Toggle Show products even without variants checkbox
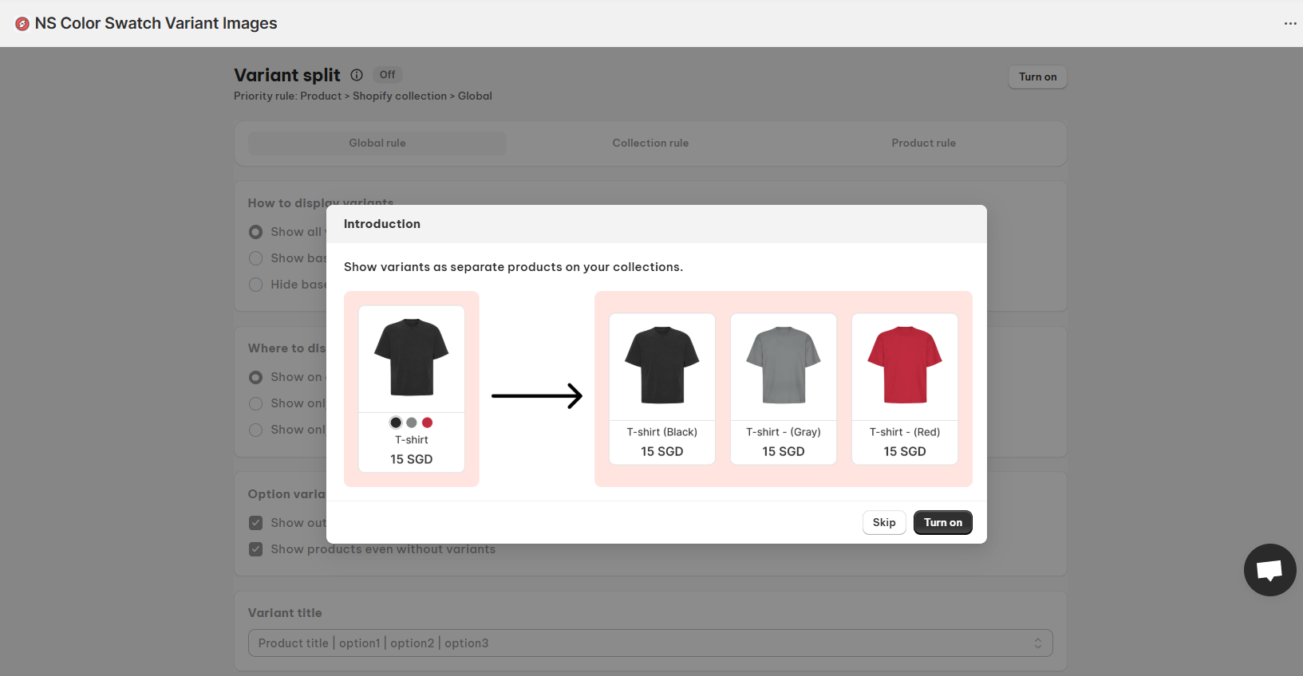Image resolution: width=1303 pixels, height=676 pixels. pos(255,549)
